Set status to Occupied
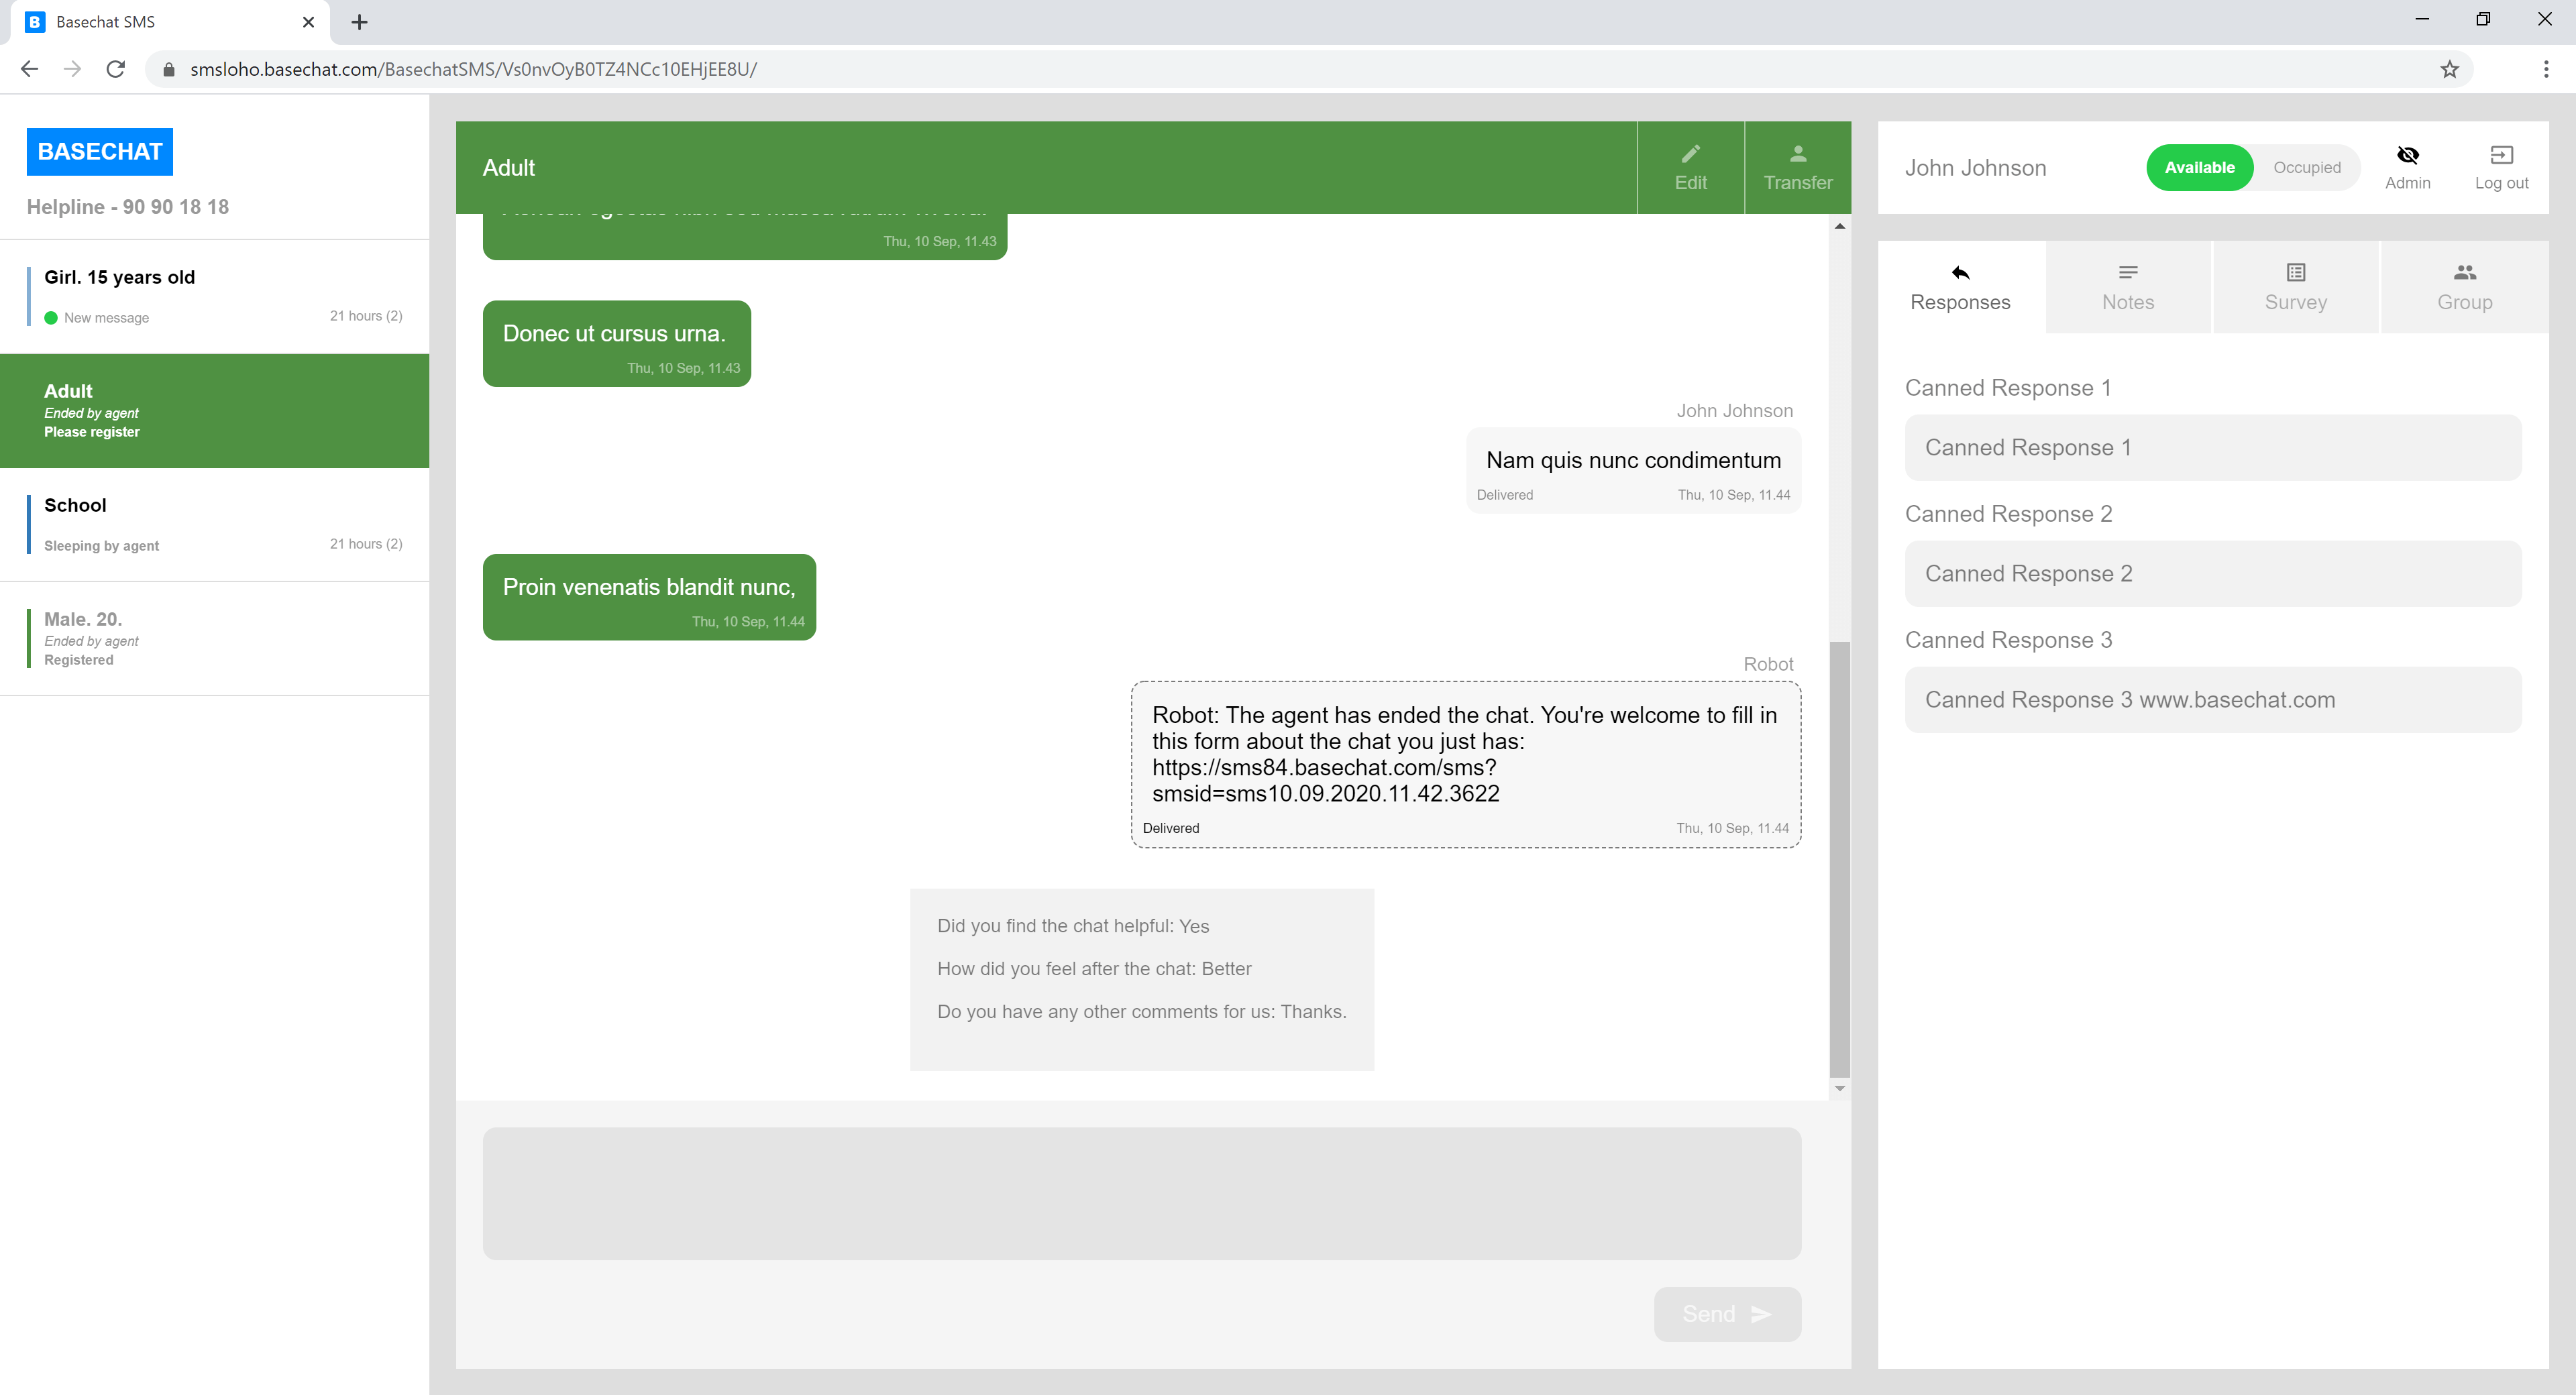The image size is (2576, 1395). (2306, 167)
